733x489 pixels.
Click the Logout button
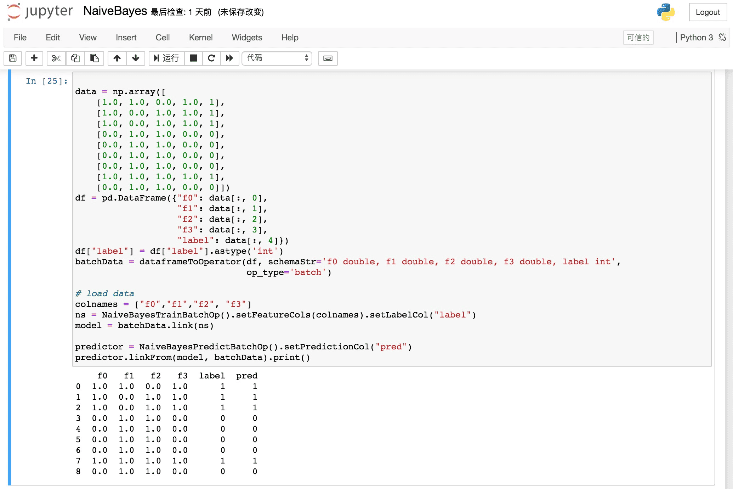[708, 12]
